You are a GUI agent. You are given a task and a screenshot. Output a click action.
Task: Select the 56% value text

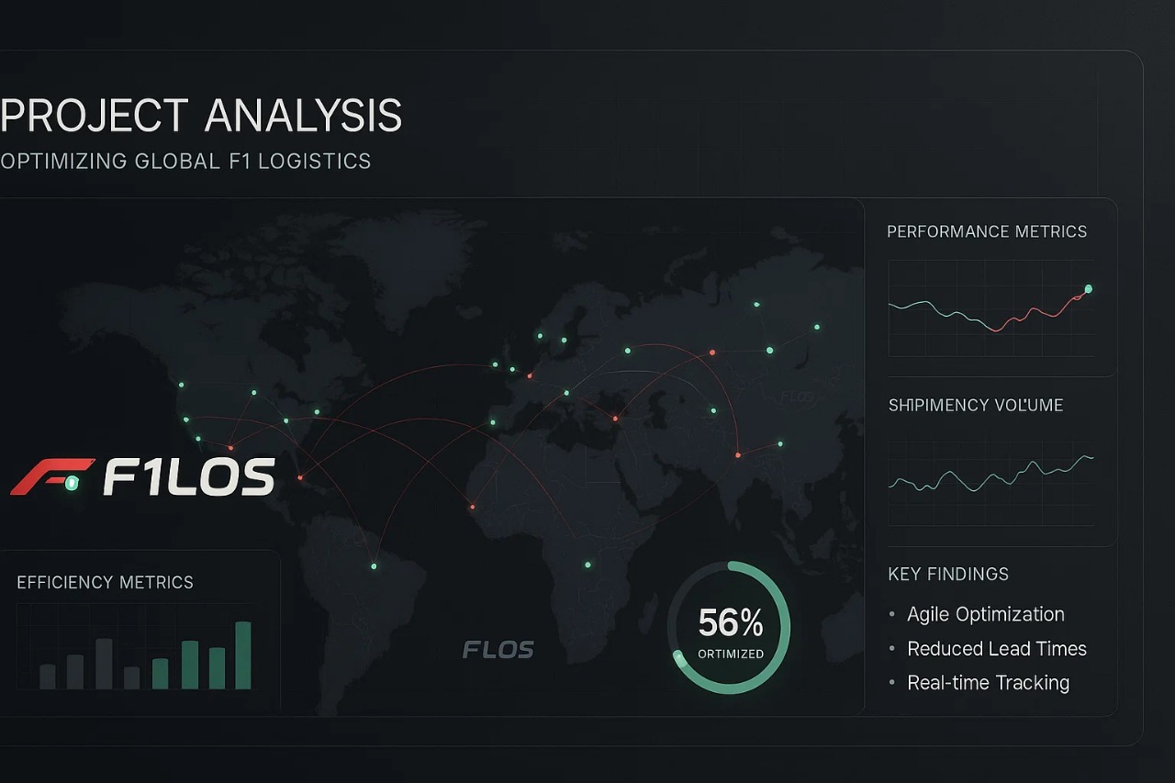tap(731, 622)
